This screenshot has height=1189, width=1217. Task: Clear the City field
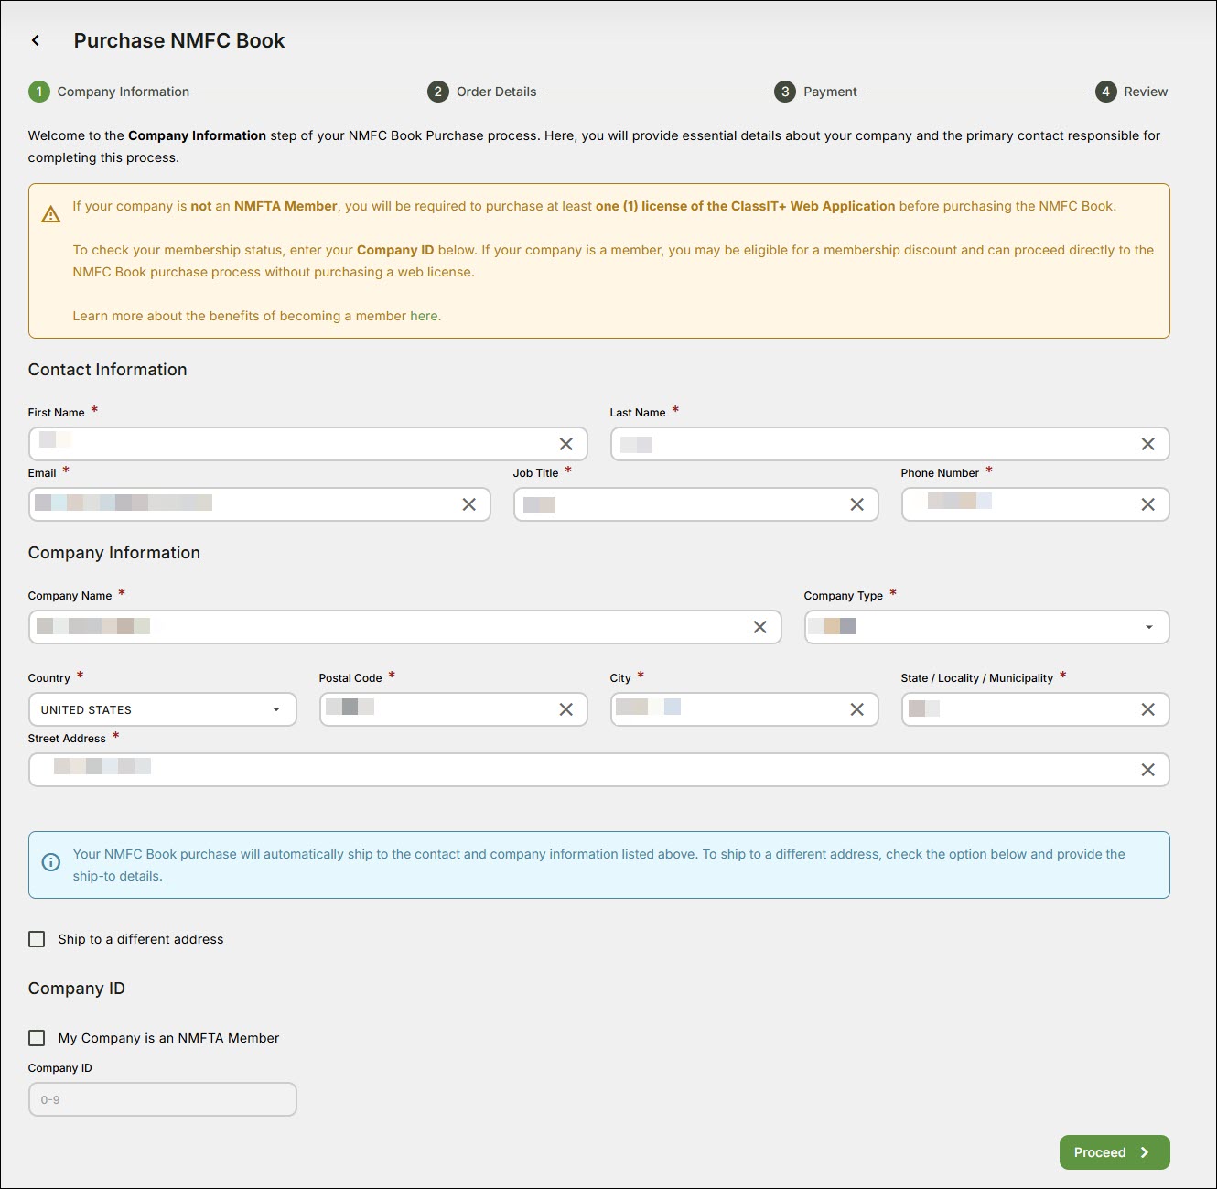[x=856, y=709]
